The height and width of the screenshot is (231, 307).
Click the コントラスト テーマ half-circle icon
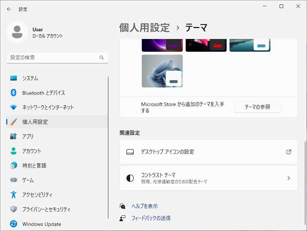coord(130,178)
